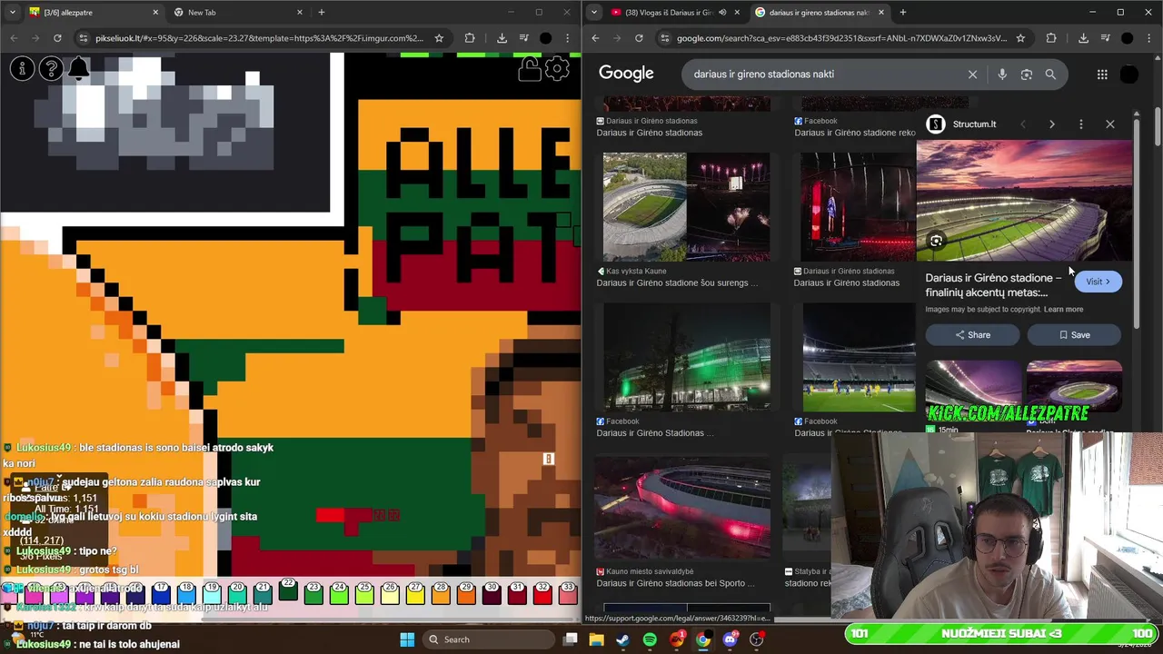Go to next image in Structum.lt preview
This screenshot has height=654, width=1163.
coord(1052,124)
